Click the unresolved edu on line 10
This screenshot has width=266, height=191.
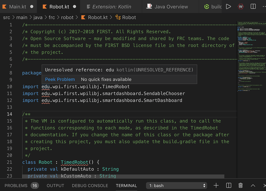point(45,87)
